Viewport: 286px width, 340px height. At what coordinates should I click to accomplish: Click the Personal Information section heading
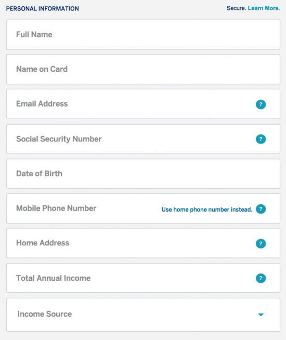click(43, 9)
